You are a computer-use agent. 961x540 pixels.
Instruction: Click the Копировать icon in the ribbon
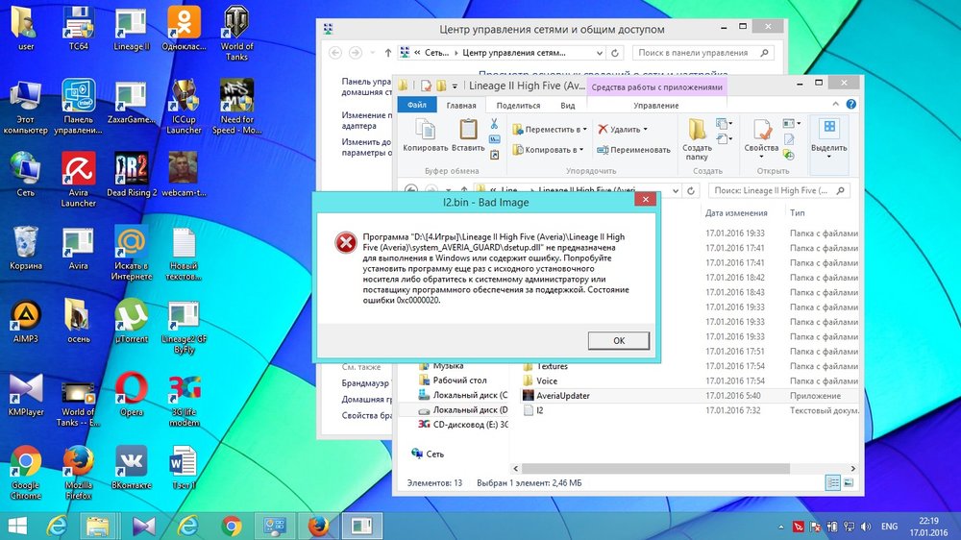425,135
